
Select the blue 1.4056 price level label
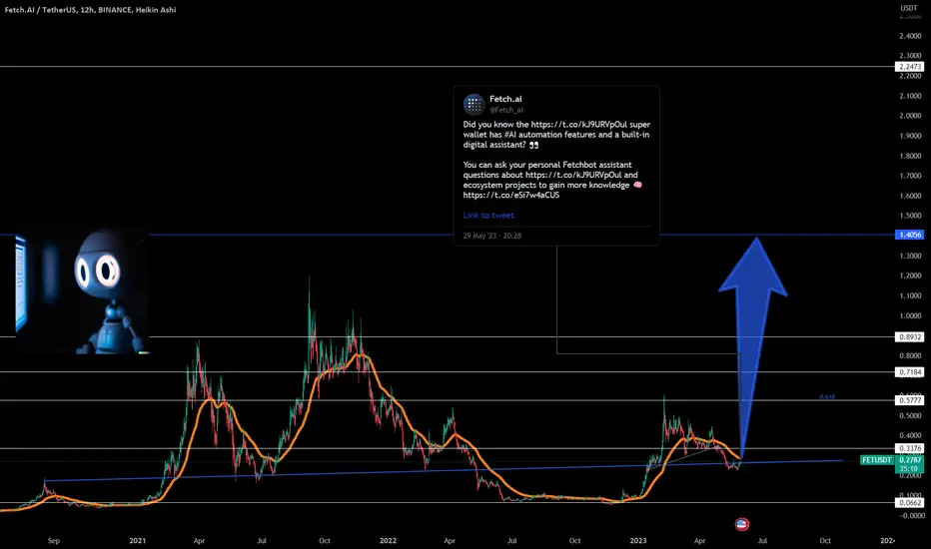(910, 235)
